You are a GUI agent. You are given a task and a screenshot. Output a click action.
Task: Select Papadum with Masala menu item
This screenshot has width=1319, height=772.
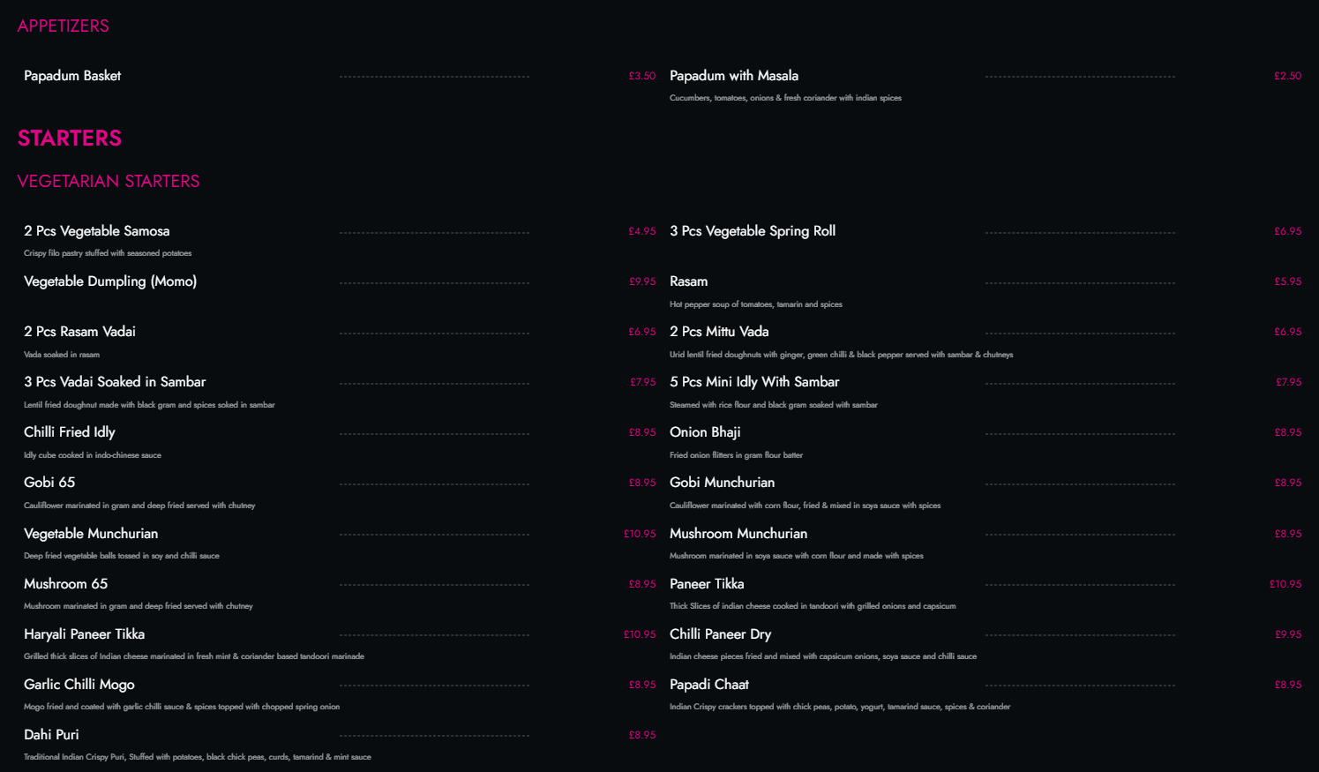click(733, 76)
